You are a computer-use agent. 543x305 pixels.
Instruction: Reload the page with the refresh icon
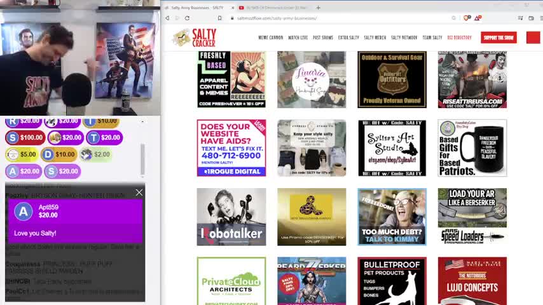point(187,18)
